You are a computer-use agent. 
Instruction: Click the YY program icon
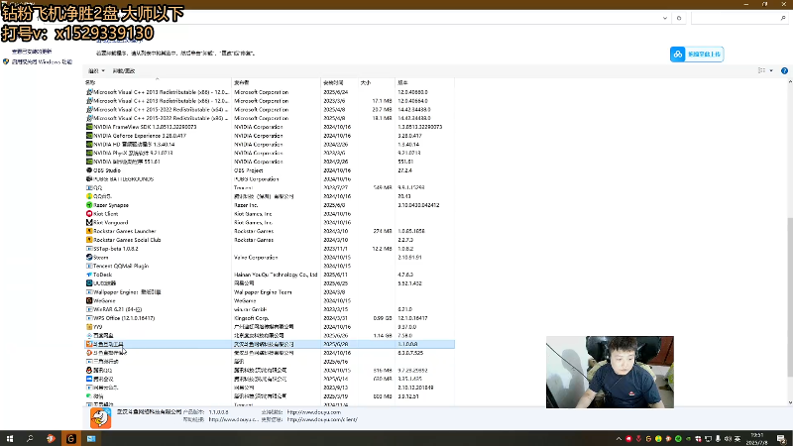click(x=89, y=327)
